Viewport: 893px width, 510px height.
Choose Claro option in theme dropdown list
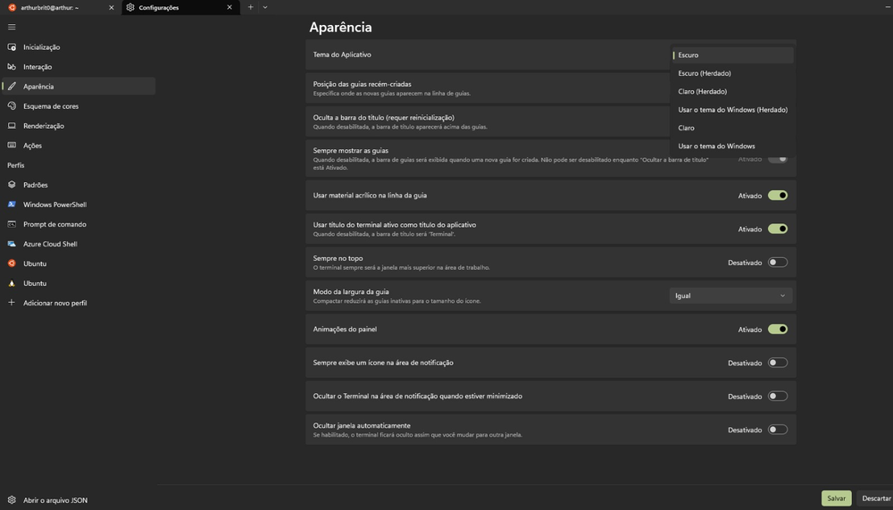pyautogui.click(x=687, y=128)
